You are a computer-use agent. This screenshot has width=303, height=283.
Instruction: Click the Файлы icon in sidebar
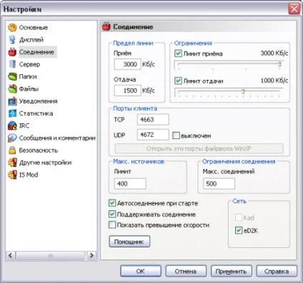pyautogui.click(x=12, y=89)
